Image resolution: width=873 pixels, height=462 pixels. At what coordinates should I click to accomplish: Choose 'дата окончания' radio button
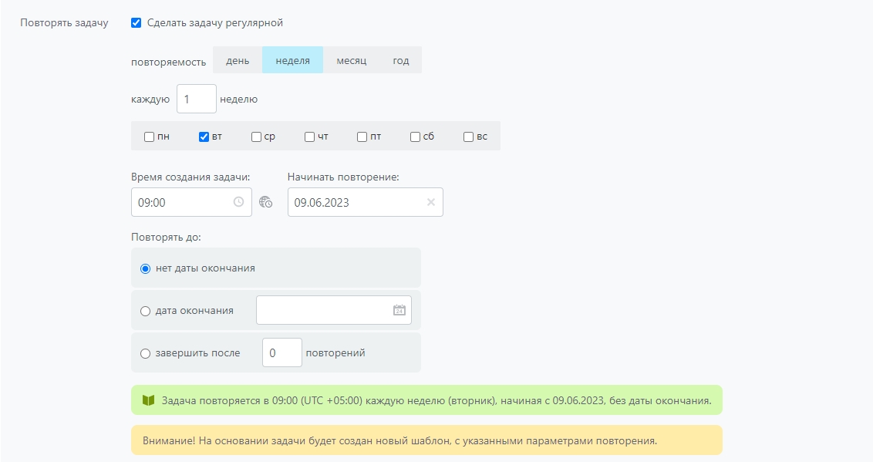(145, 311)
